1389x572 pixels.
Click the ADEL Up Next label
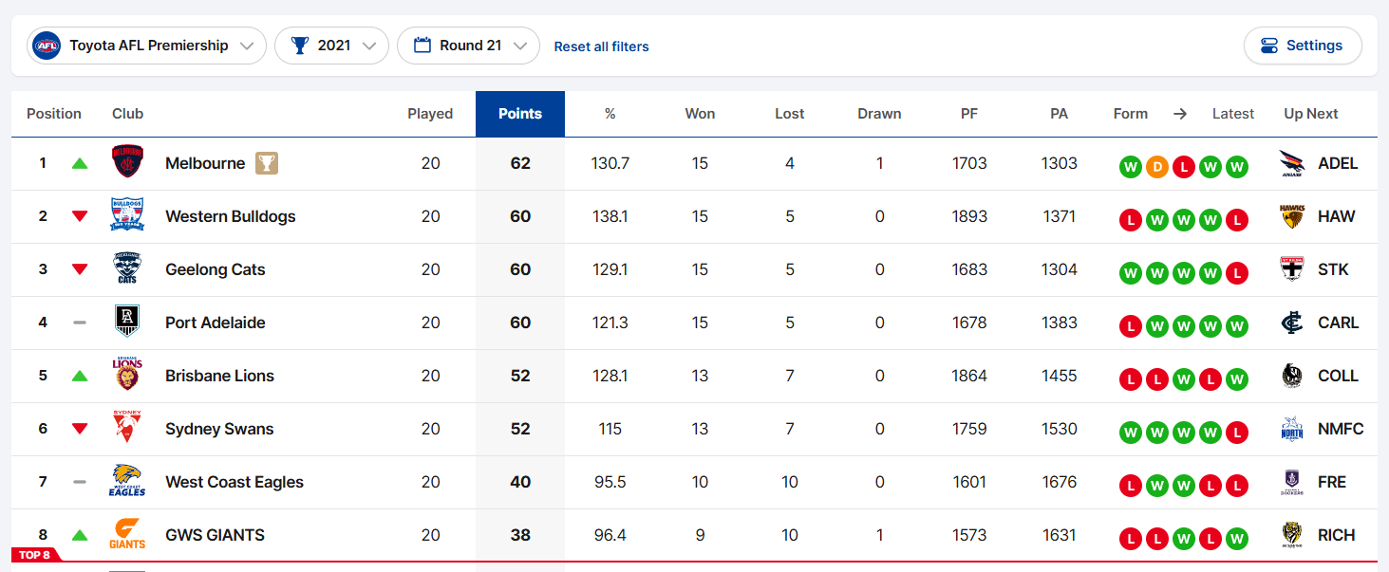[1338, 163]
